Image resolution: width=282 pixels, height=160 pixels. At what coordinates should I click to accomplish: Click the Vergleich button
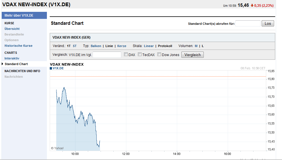tap(192, 55)
